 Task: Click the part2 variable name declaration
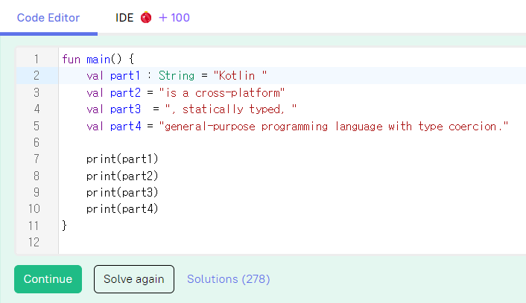(x=125, y=93)
